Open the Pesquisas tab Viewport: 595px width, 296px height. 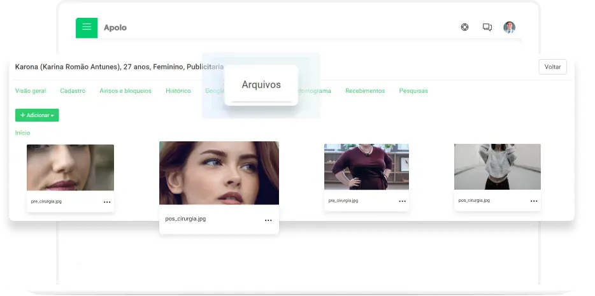coord(413,91)
